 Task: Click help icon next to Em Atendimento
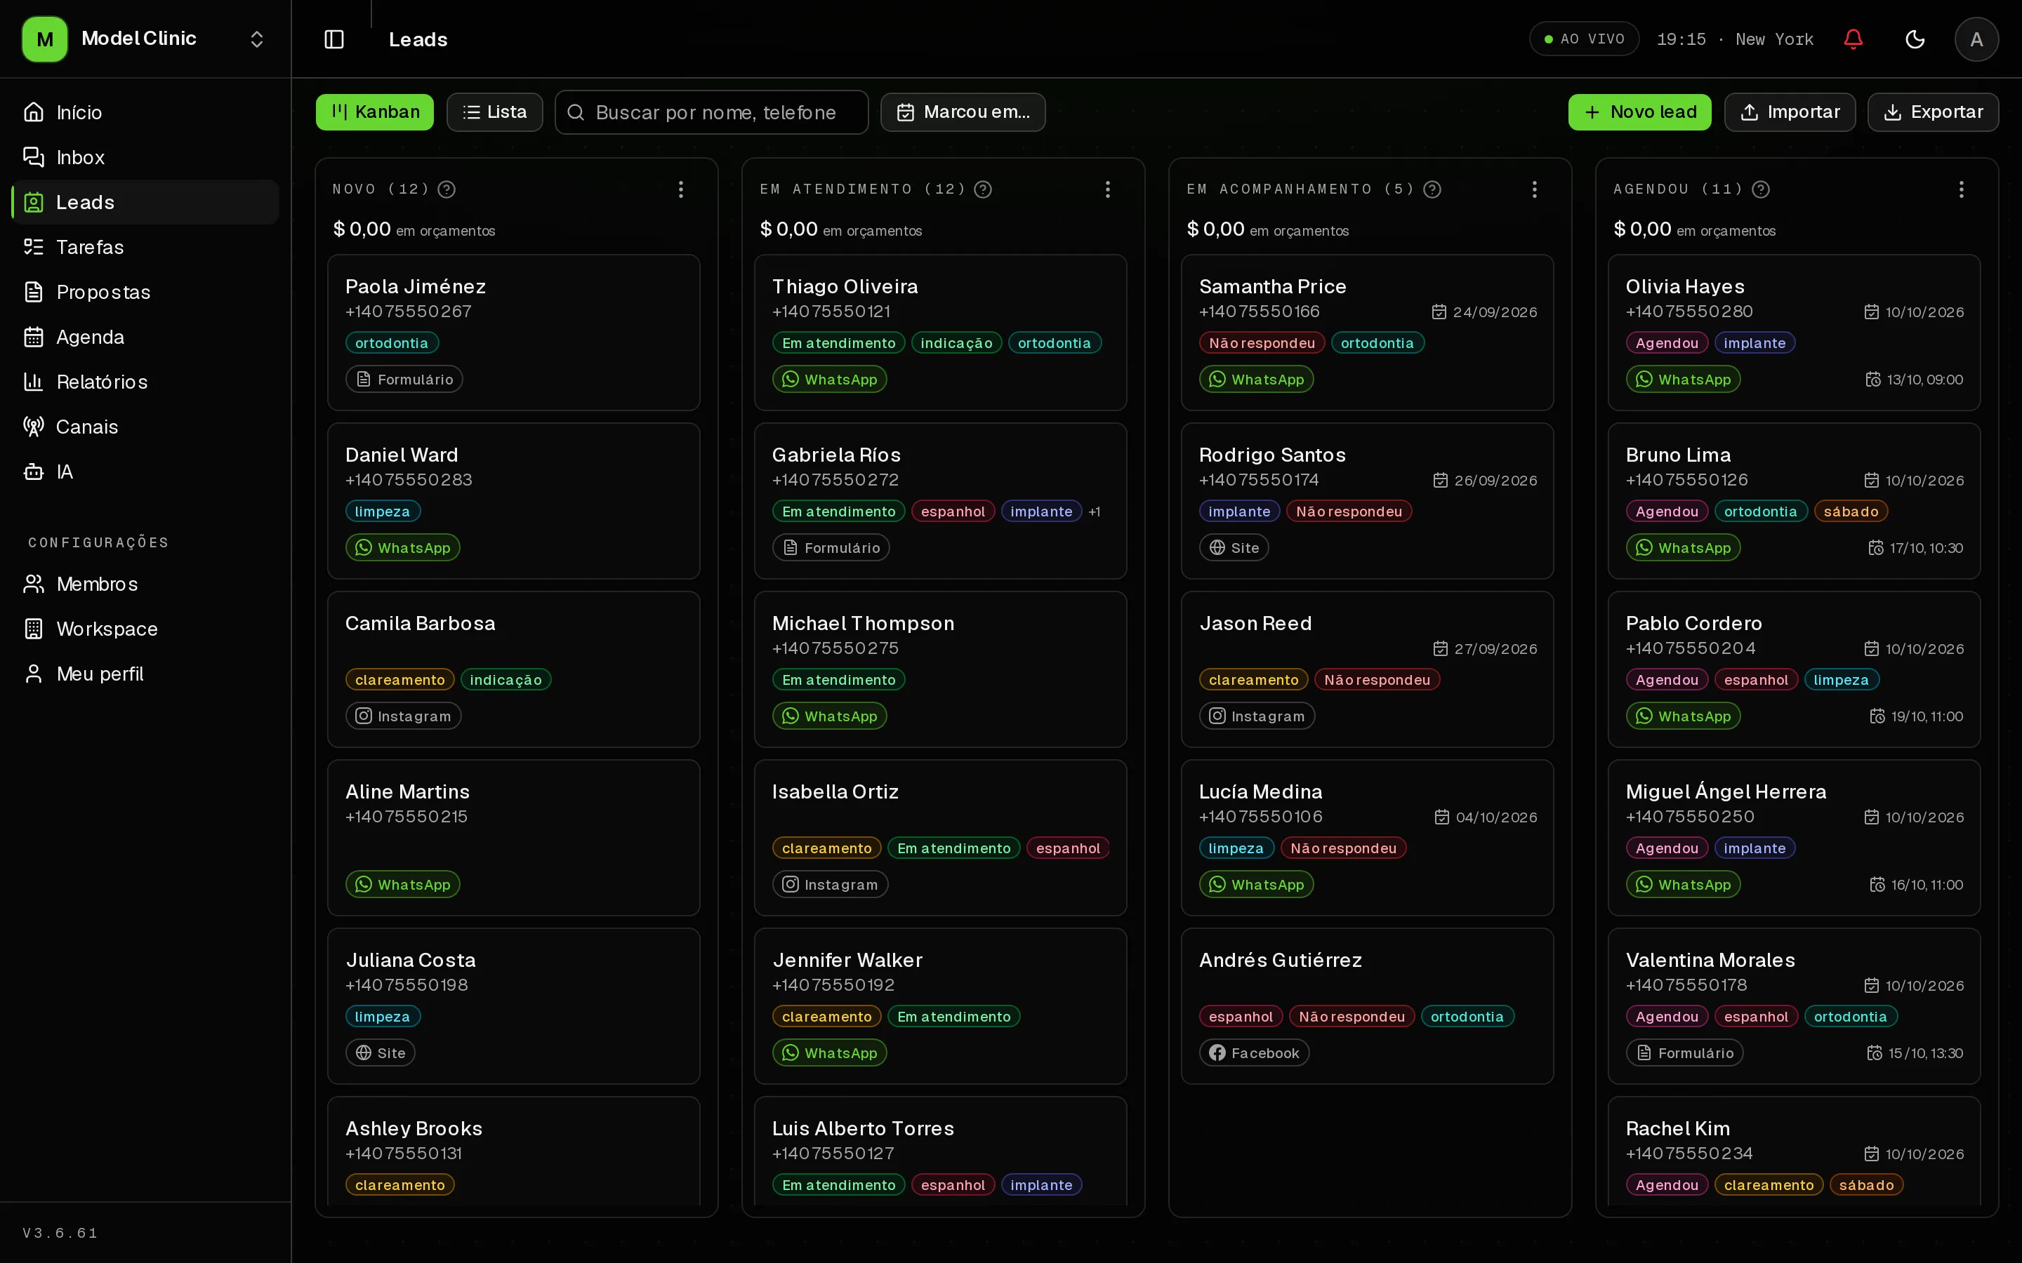[x=984, y=189]
